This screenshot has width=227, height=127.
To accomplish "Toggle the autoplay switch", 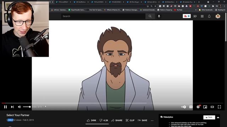I will tap(184, 107).
